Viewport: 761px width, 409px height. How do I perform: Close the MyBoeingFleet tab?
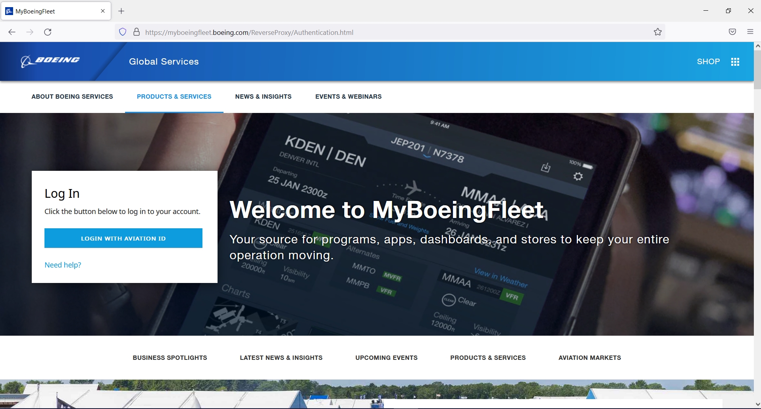coord(103,11)
